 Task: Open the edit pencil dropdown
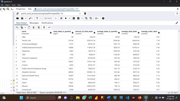31,18
